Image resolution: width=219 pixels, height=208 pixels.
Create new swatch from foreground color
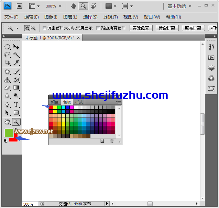click(x=102, y=141)
